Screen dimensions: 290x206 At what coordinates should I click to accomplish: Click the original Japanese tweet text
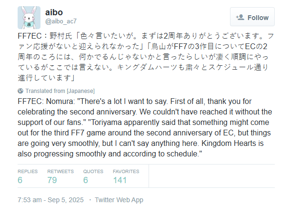pos(143,56)
